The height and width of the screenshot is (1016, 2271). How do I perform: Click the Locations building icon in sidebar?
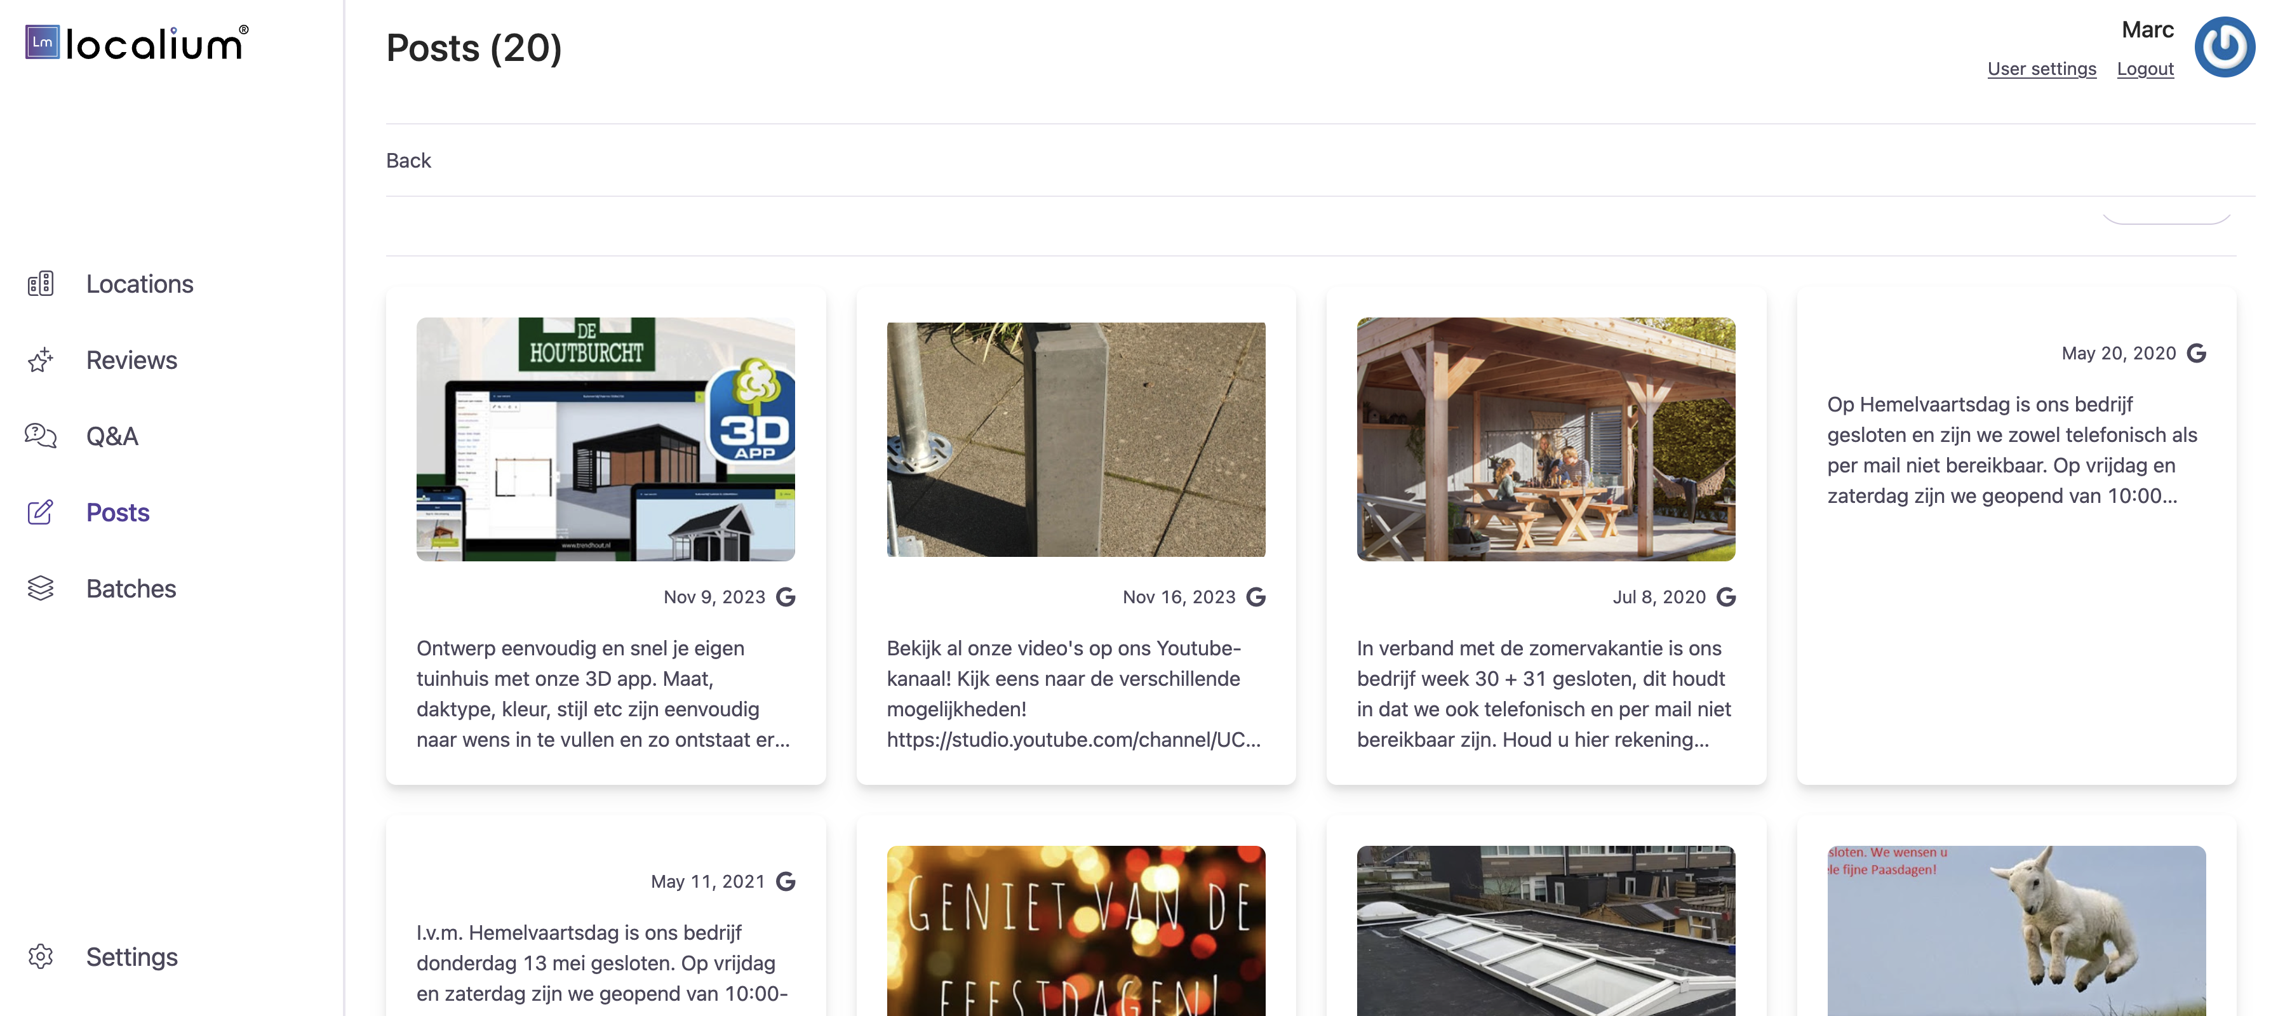[x=41, y=284]
